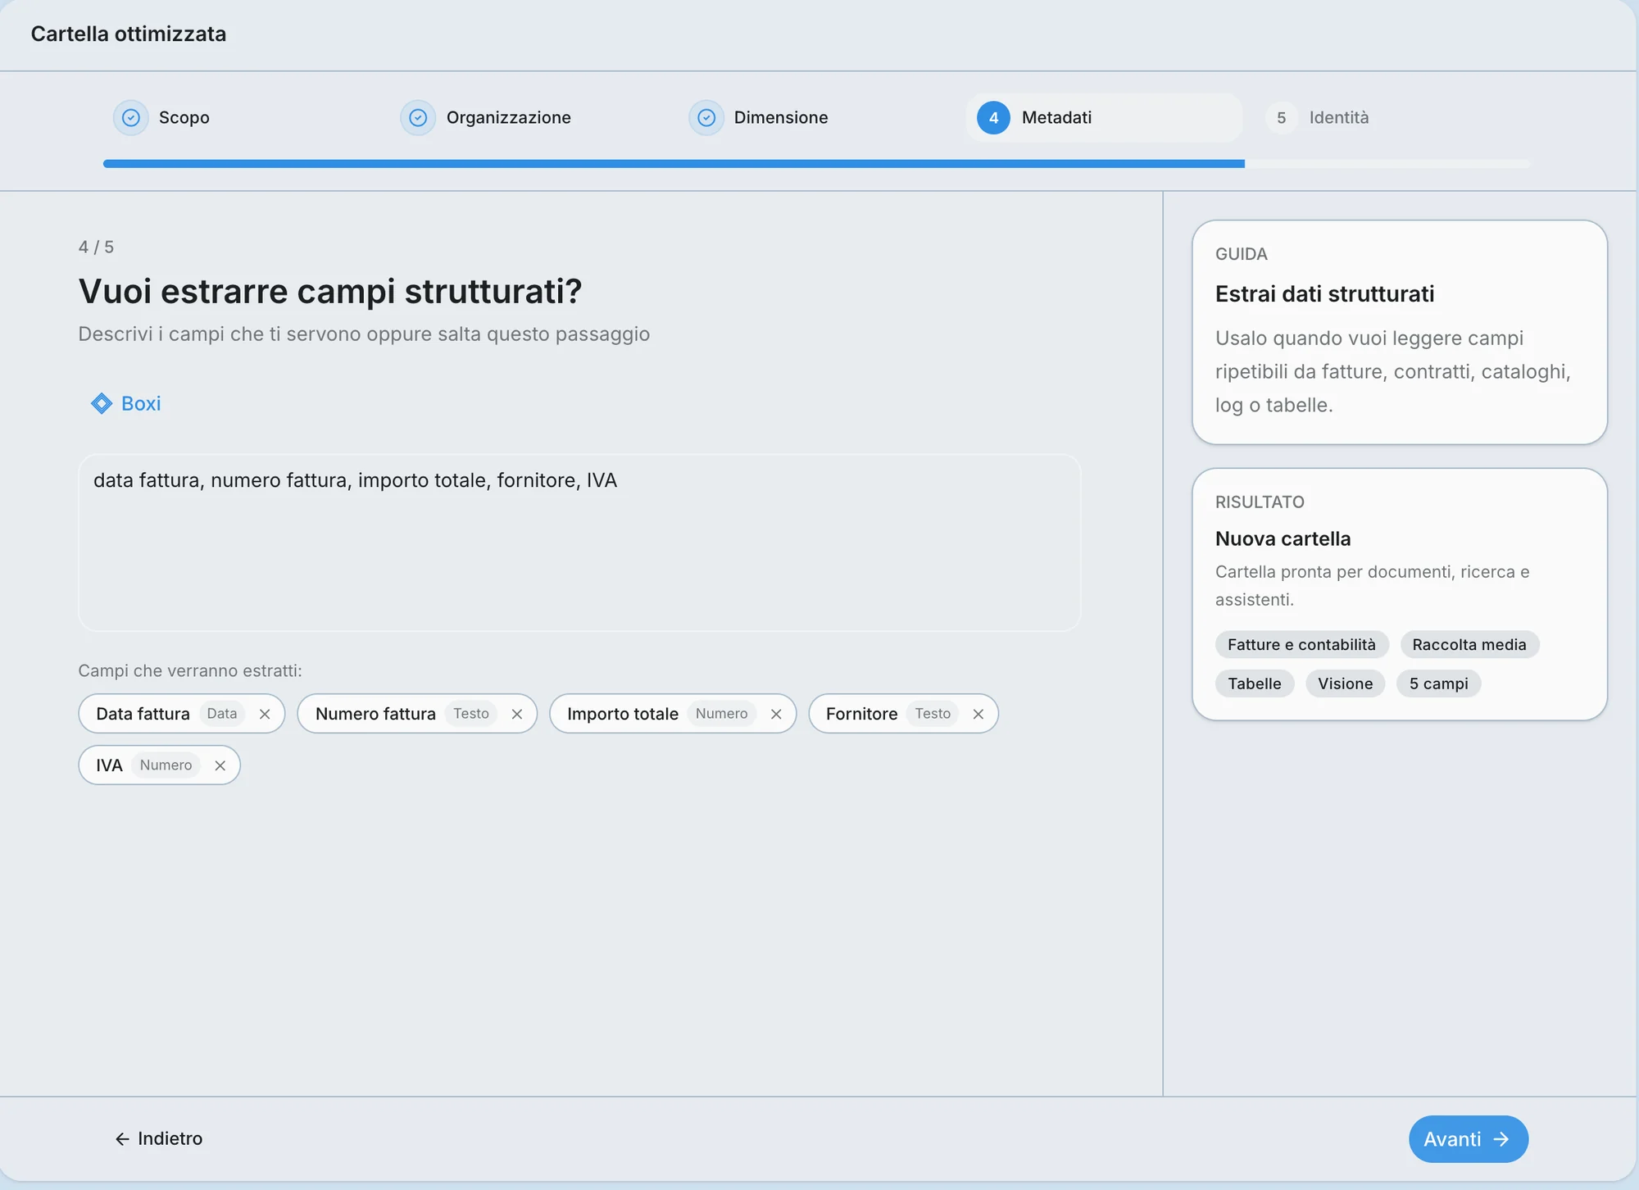The width and height of the screenshot is (1639, 1190).
Task: Click the "4 / 5" step counter
Action: click(96, 248)
